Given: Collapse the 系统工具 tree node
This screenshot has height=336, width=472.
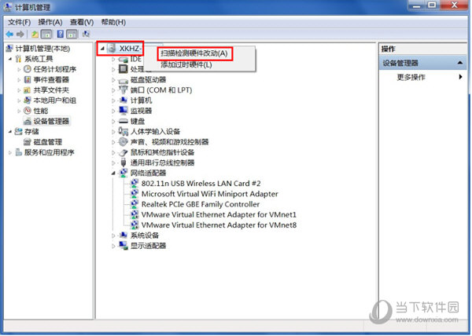Looking at the screenshot, I should 10,59.
